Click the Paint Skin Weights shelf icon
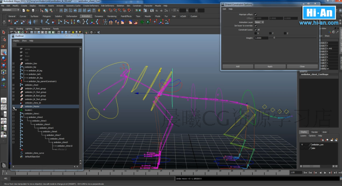 click(x=136, y=22)
